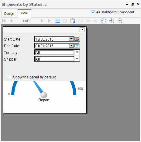This screenshot has width=141, height=142.
Task: Open the End Date calendar picker
Action: point(77,45)
